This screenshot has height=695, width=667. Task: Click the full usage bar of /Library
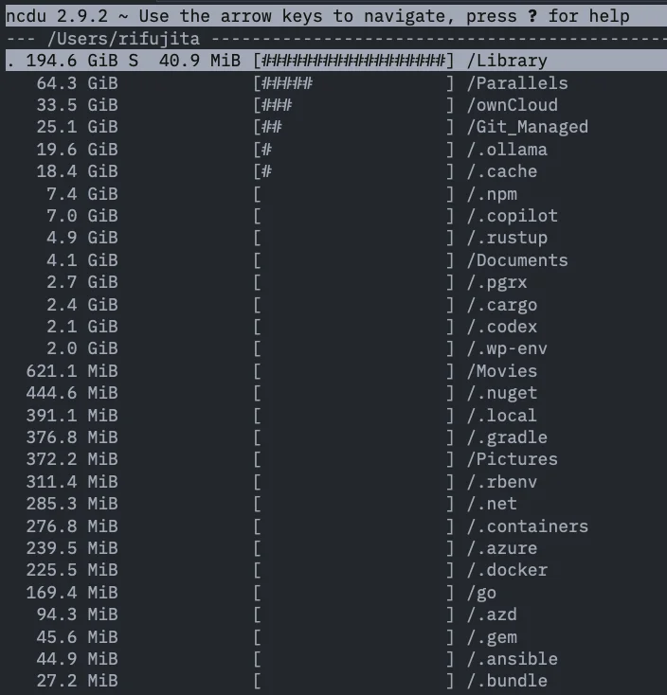[354, 61]
